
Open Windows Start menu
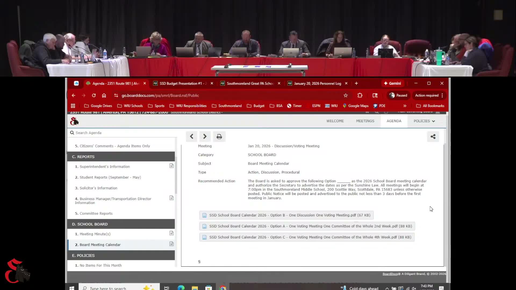point(72,288)
